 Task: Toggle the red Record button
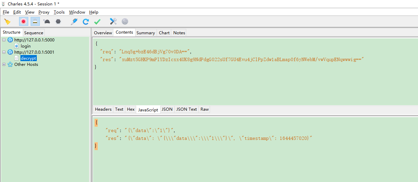[x=23, y=22]
